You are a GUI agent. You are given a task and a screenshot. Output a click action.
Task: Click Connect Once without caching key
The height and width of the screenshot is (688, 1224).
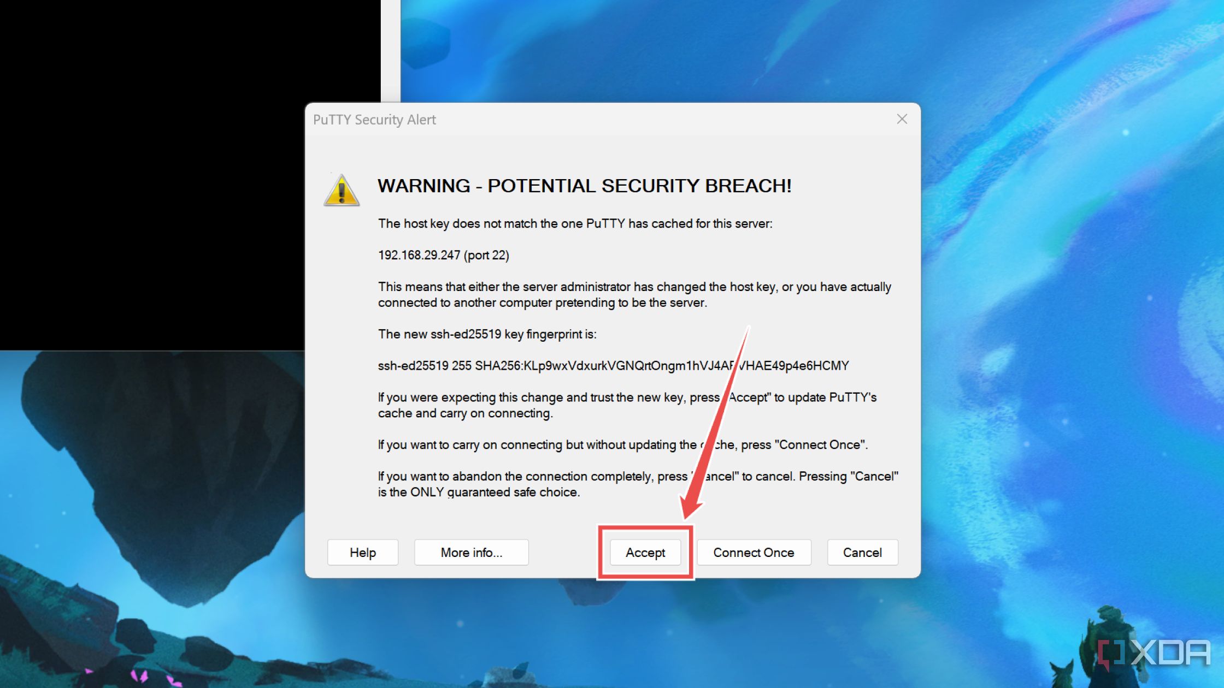tap(753, 552)
